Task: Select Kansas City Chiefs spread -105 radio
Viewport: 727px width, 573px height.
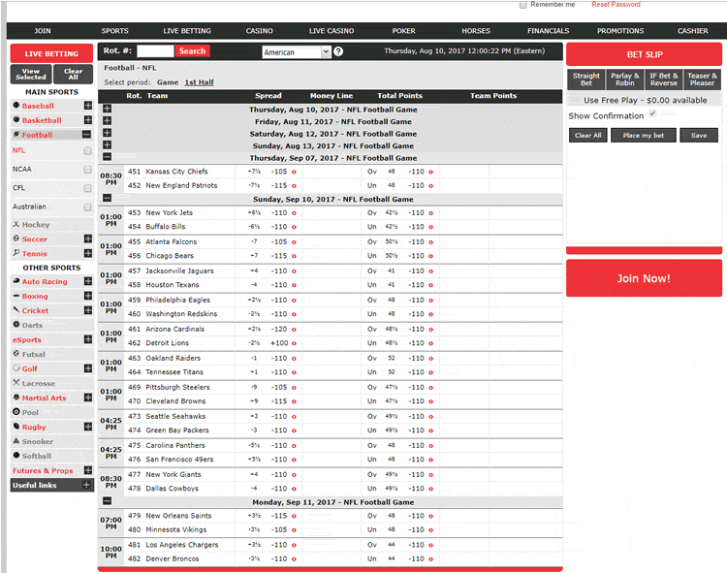Action: pos(294,172)
